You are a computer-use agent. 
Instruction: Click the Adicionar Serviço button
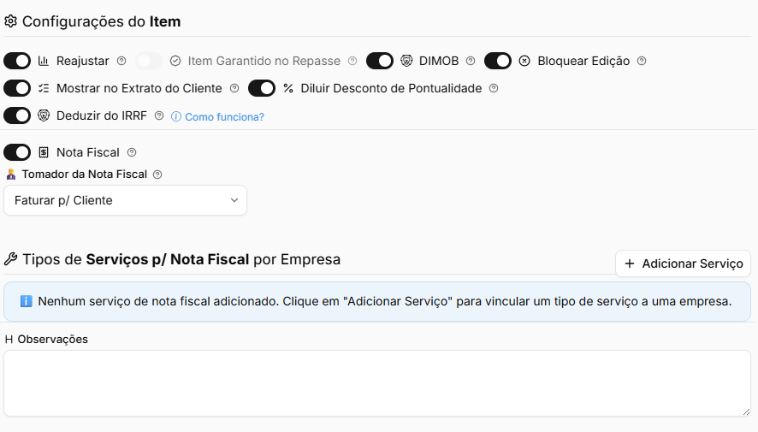pos(683,263)
